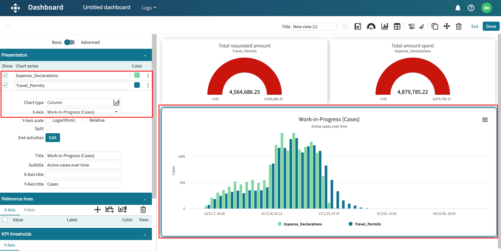Enable the Logarithmic Y-Axis scale checkbox
501x251 pixels.
tap(48, 120)
